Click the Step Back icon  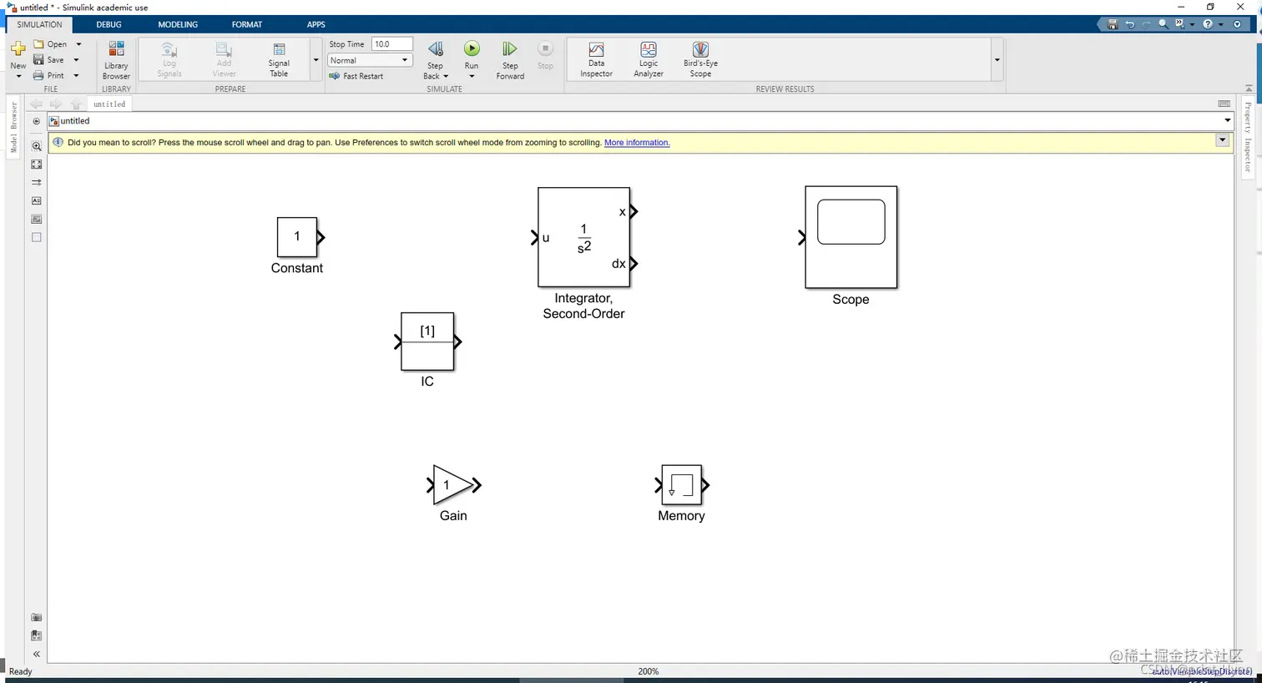435,49
